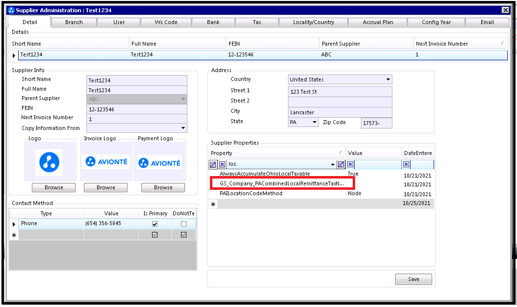Image resolution: width=517 pixels, height=307 pixels.
Task: Click the clear-all-filters icon beside the Property filter
Action: click(213, 164)
